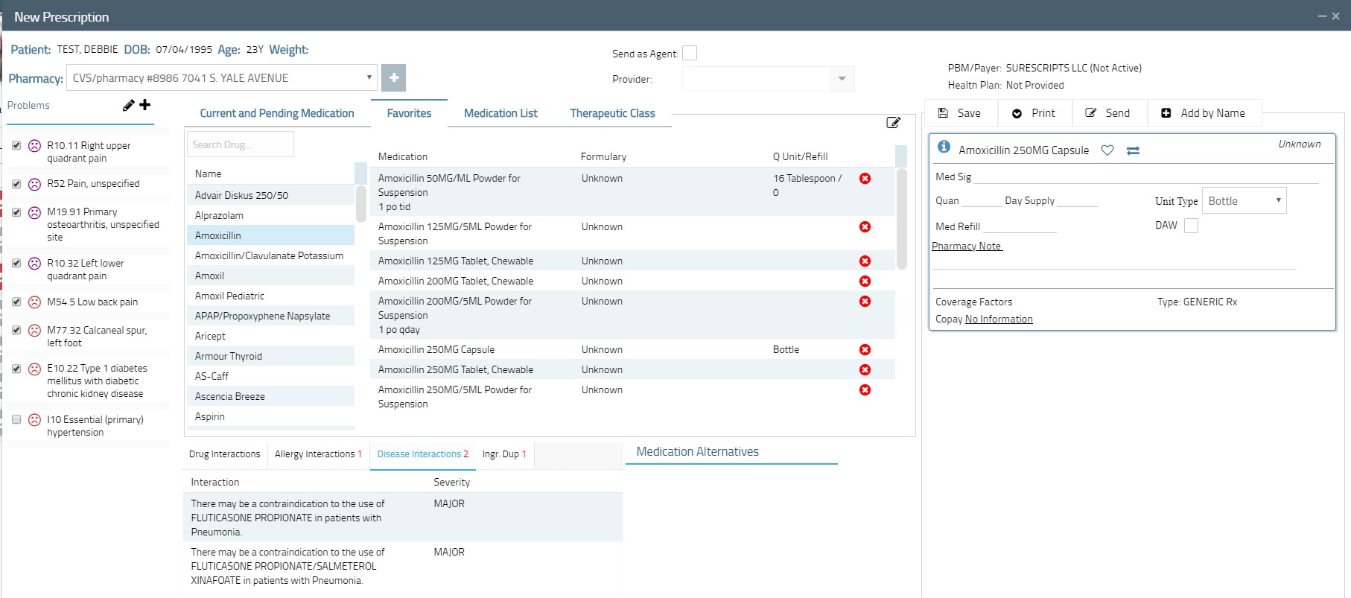View the Allergy Interactions tab
Screen dimensions: 1351x598
[x=318, y=454]
